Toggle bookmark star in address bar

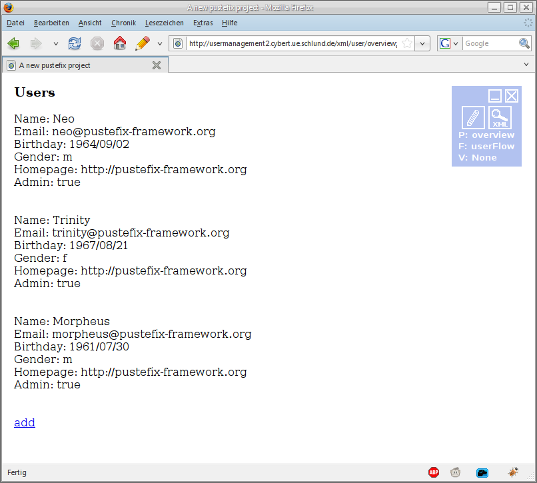coord(406,43)
